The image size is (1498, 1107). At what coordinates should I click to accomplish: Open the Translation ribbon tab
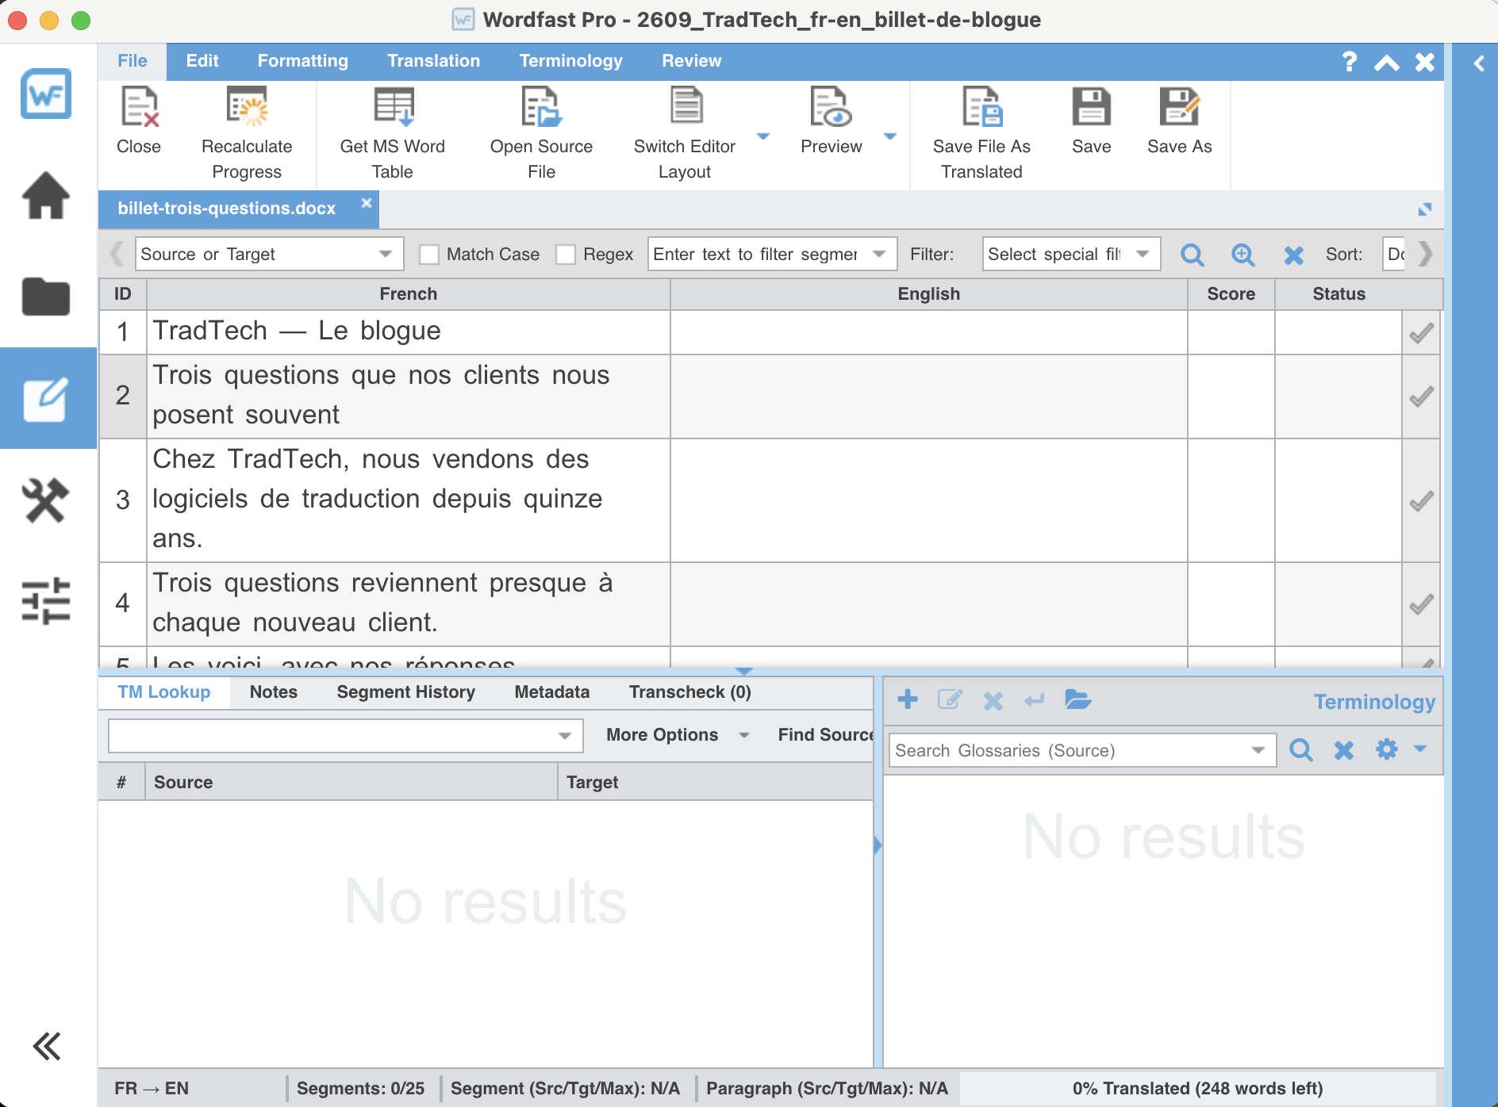[x=434, y=61]
